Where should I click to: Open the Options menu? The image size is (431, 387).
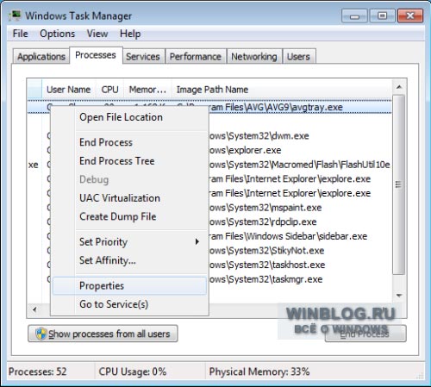[58, 34]
